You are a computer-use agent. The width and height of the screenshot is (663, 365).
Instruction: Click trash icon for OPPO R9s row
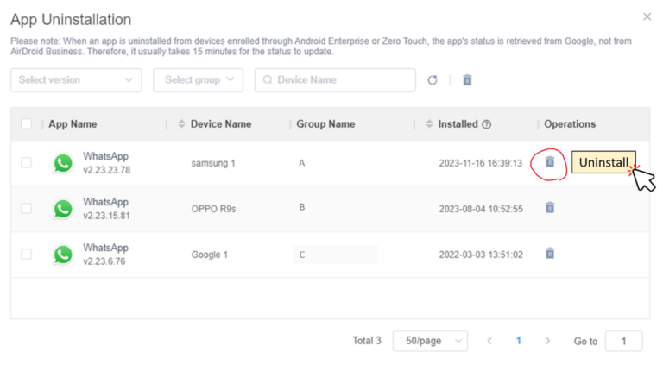(x=550, y=207)
